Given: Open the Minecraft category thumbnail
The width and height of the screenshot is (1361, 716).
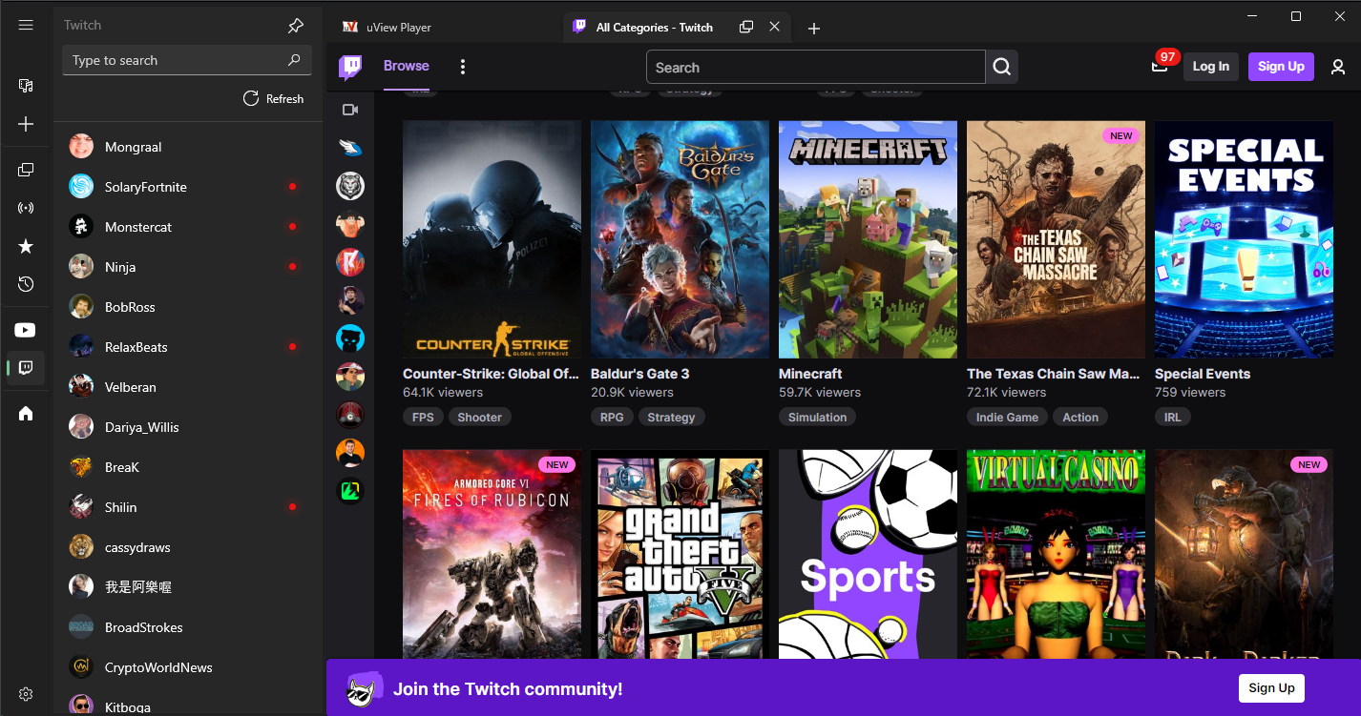Looking at the screenshot, I should pos(868,239).
